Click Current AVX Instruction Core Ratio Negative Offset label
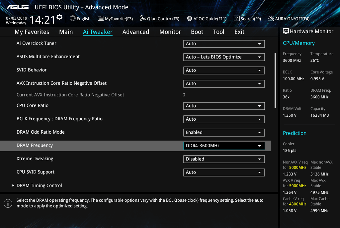This screenshot has height=228, width=340. point(70,95)
